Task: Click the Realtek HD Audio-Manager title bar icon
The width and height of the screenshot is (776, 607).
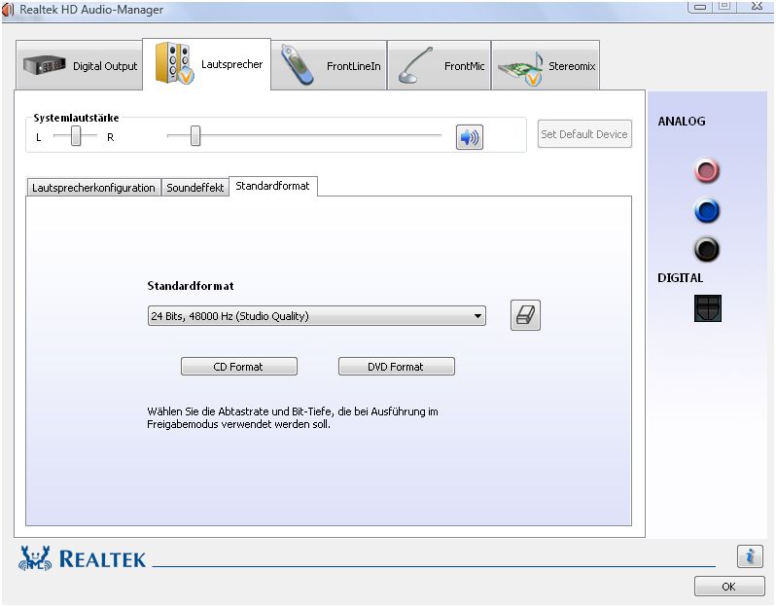Action: (8, 9)
